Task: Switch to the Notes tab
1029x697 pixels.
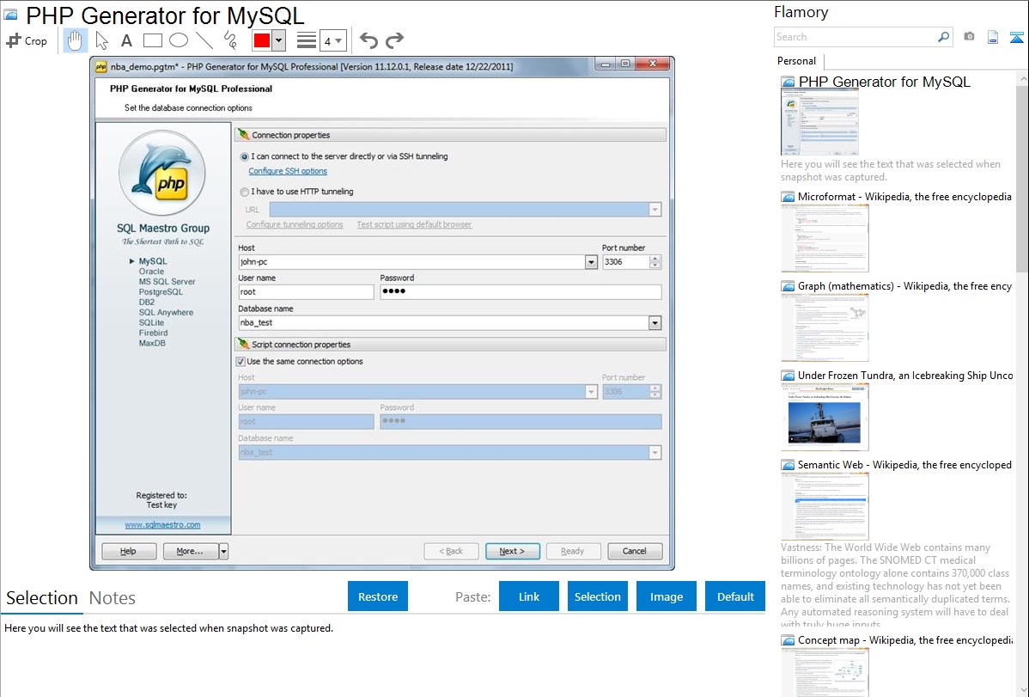Action: [x=113, y=598]
